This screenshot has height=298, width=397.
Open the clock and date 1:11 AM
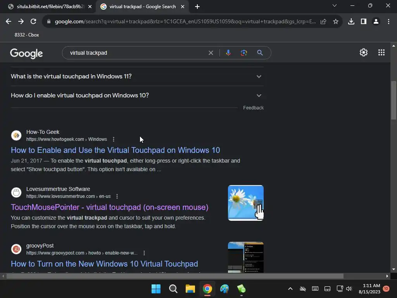click(x=369, y=289)
